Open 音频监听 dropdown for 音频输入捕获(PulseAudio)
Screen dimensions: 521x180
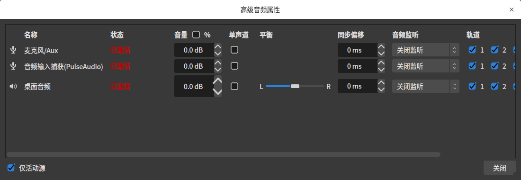tap(426, 66)
